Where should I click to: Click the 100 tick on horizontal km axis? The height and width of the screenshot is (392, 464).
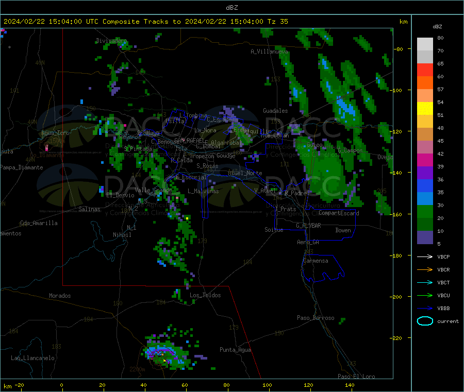(x=267, y=385)
